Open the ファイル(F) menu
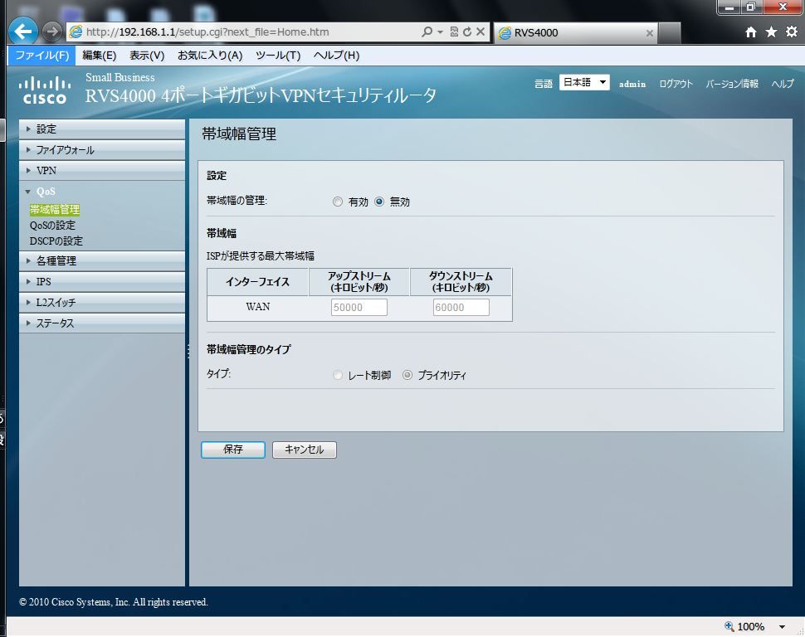 click(x=41, y=56)
